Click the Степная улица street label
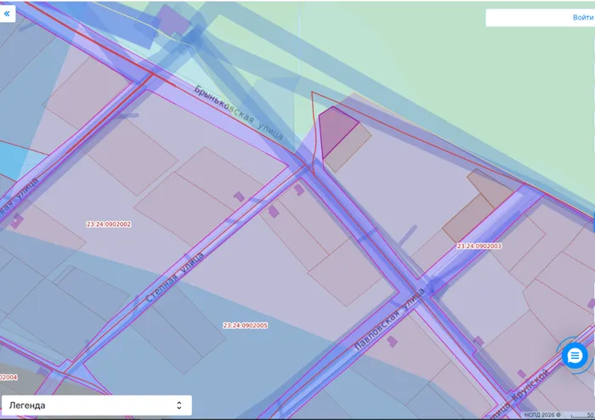The image size is (595, 420). click(x=174, y=276)
